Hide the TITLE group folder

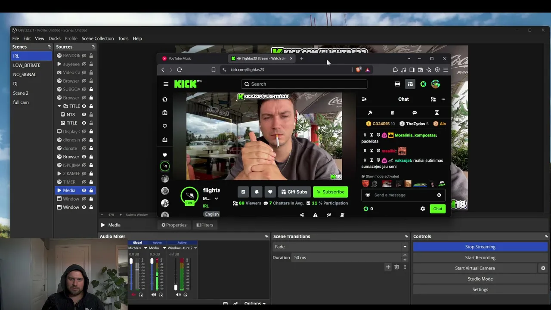[84, 106]
